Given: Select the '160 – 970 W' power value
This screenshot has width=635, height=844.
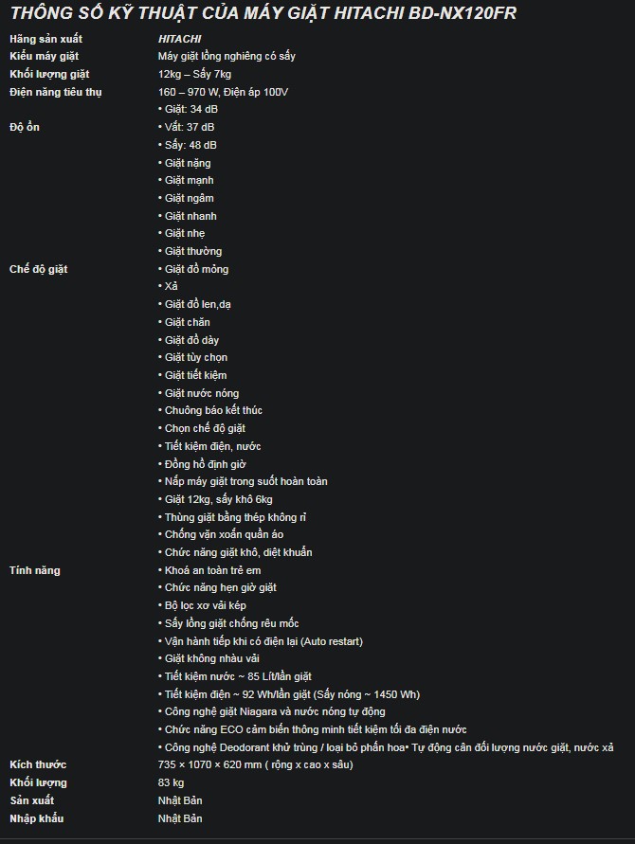Looking at the screenshot, I should pyautogui.click(x=188, y=92).
